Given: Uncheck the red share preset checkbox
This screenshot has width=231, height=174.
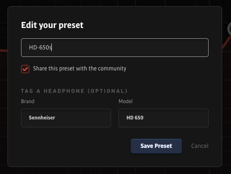Looking at the screenshot, I should 25,69.
